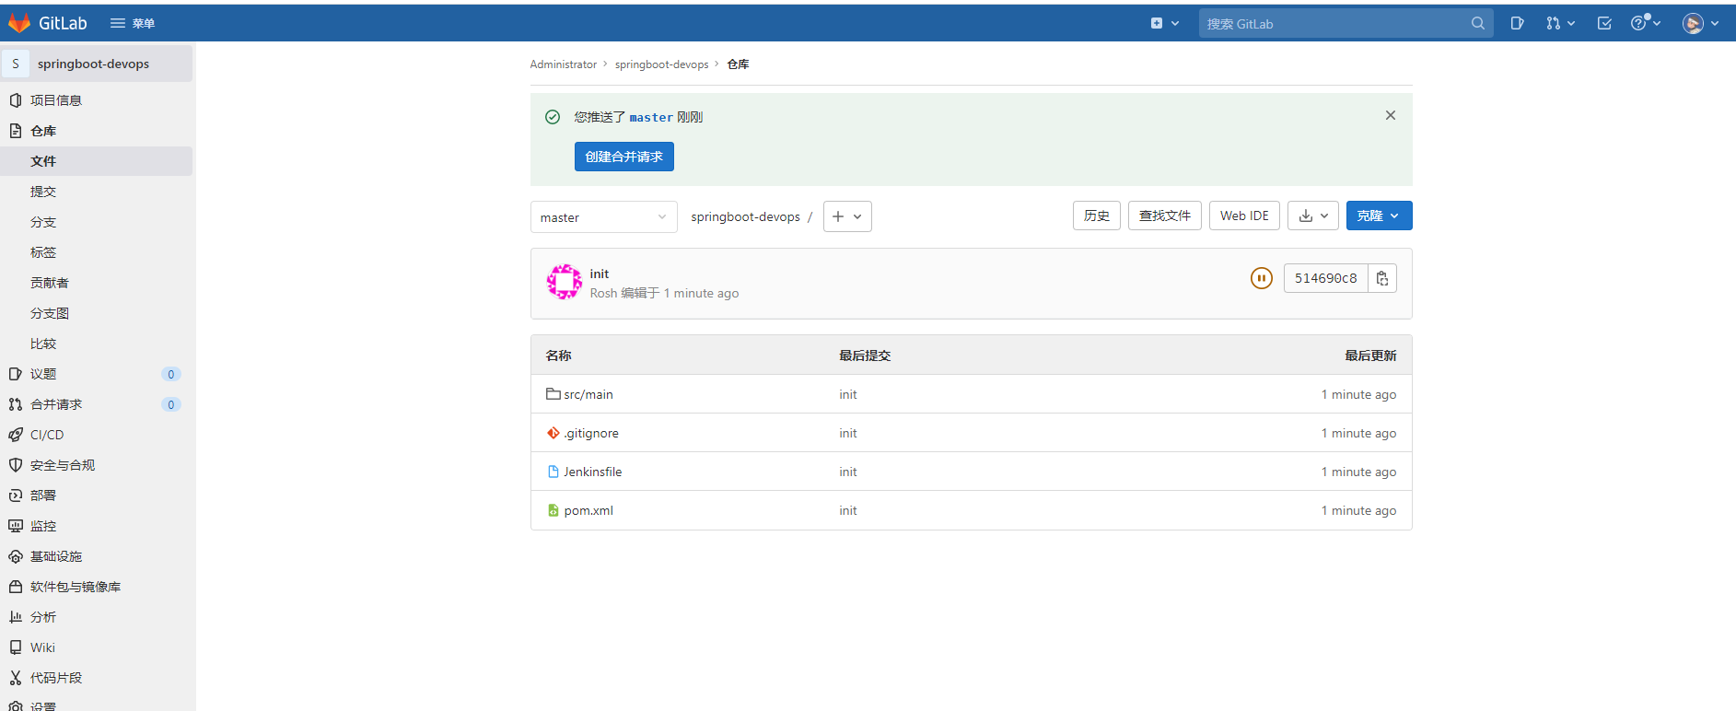Click the 代码片段 scissors icon
Image resolution: width=1736 pixels, height=711 pixels.
coord(15,678)
